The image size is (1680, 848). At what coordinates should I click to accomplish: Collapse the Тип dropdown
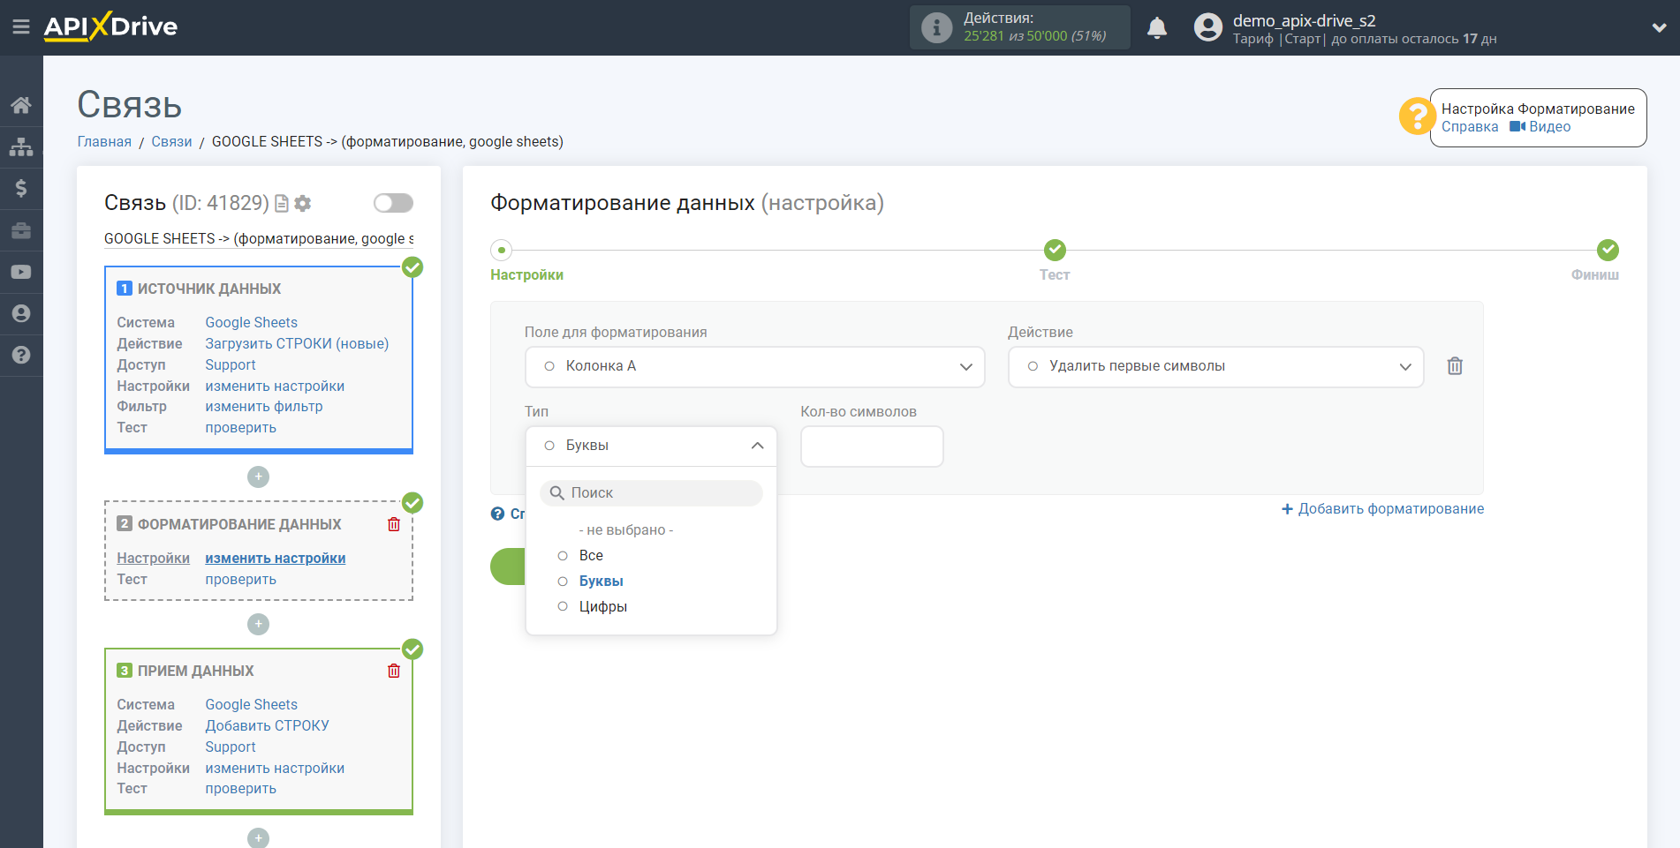click(651, 446)
